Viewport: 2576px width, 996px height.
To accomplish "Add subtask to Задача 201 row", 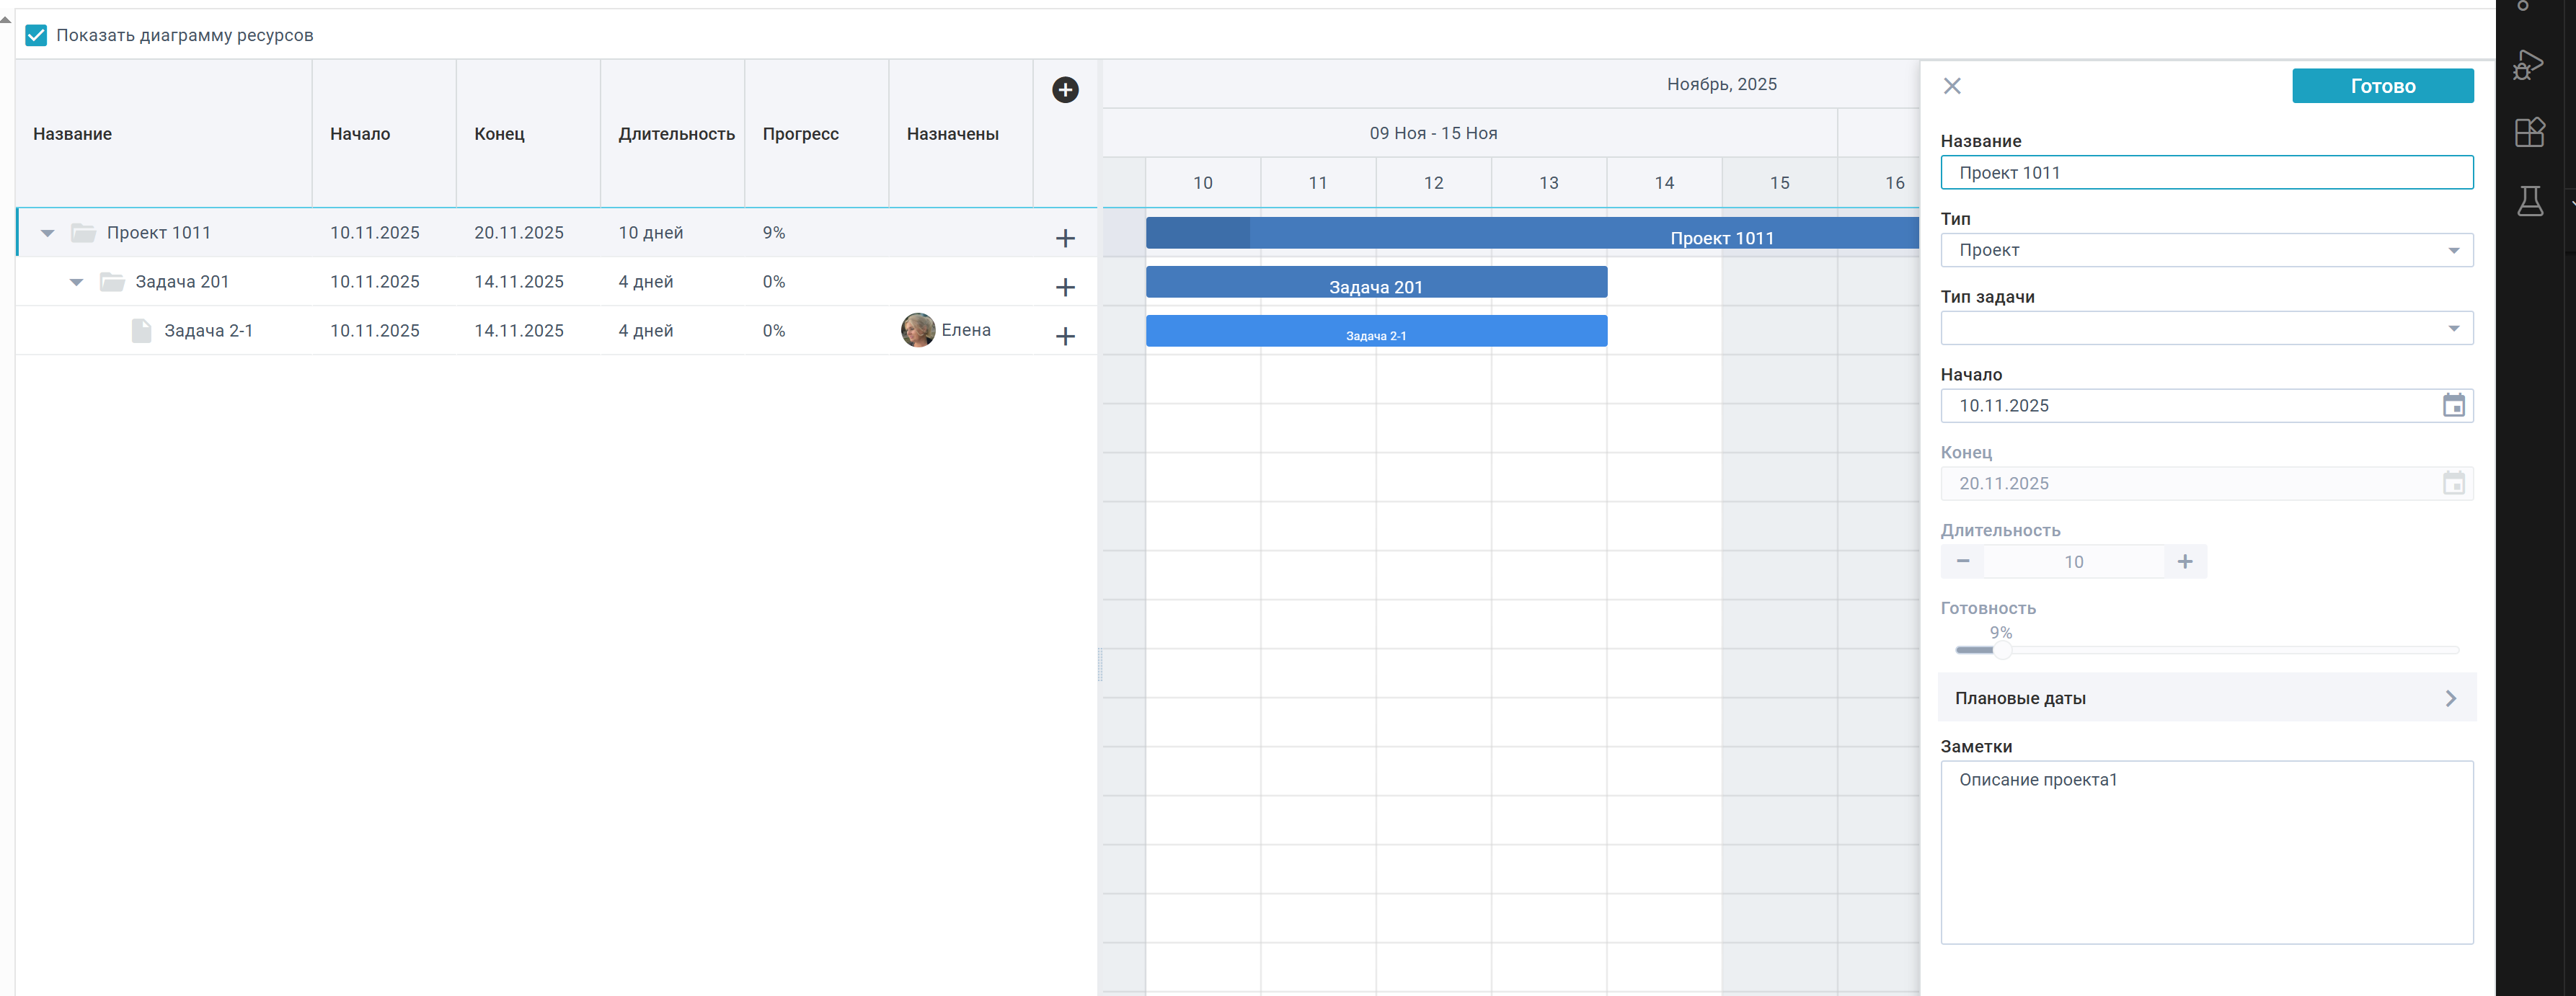I will pyautogui.click(x=1065, y=287).
